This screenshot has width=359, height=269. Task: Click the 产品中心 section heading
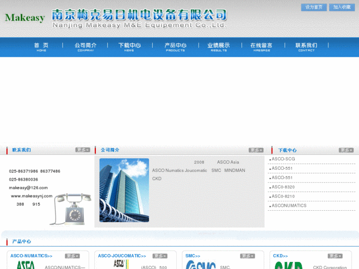(x=22, y=241)
